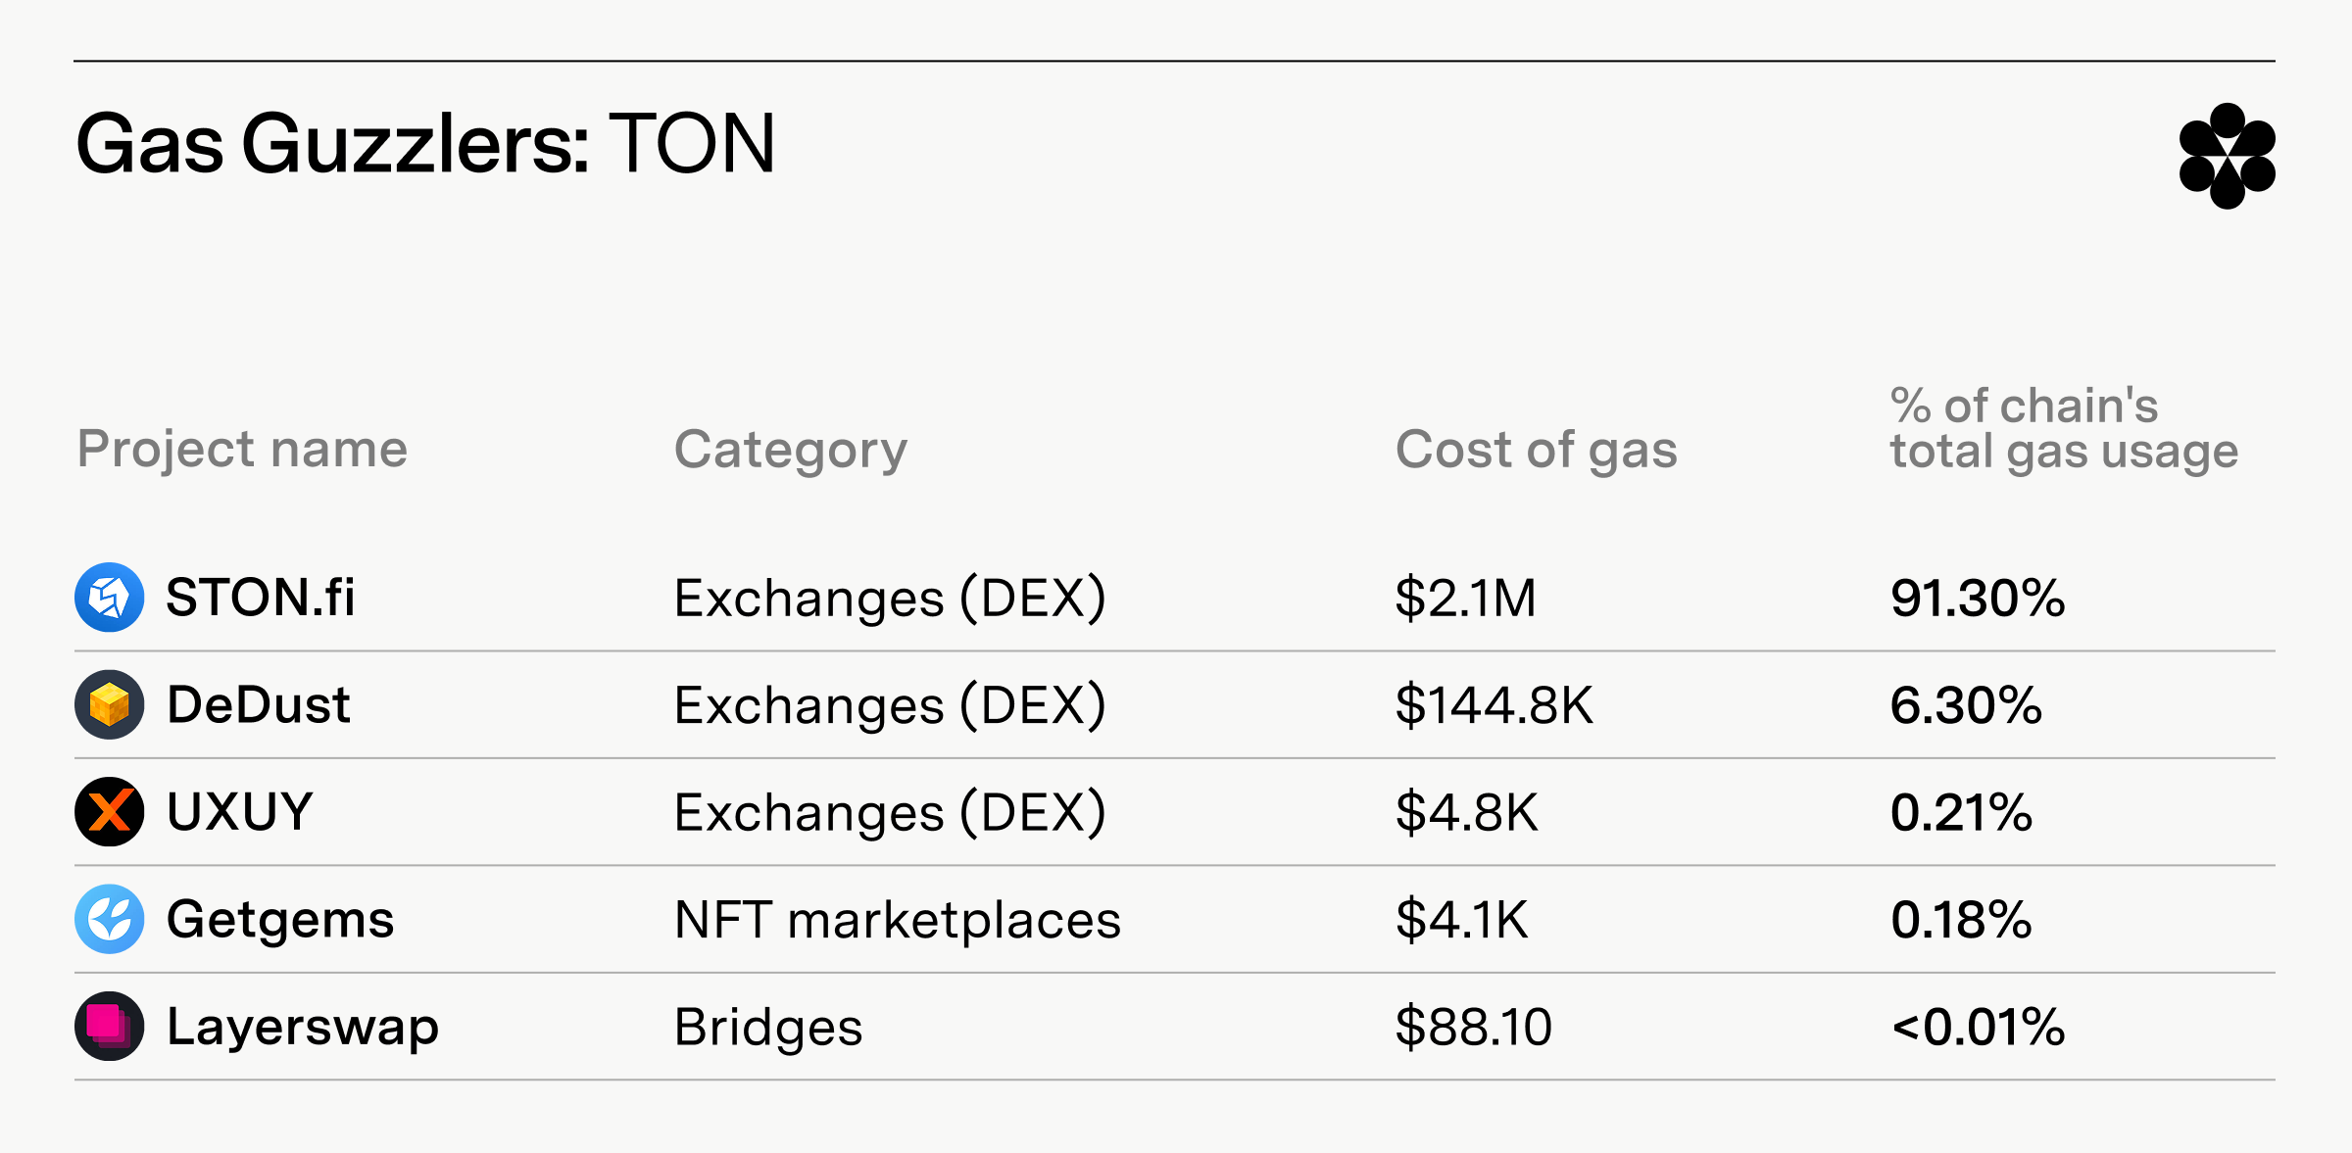This screenshot has height=1153, width=2352.
Task: Select the UXUY project name
Action: coord(239,811)
